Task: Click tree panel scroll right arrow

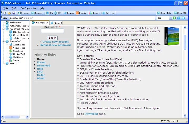Action: pos(27,117)
